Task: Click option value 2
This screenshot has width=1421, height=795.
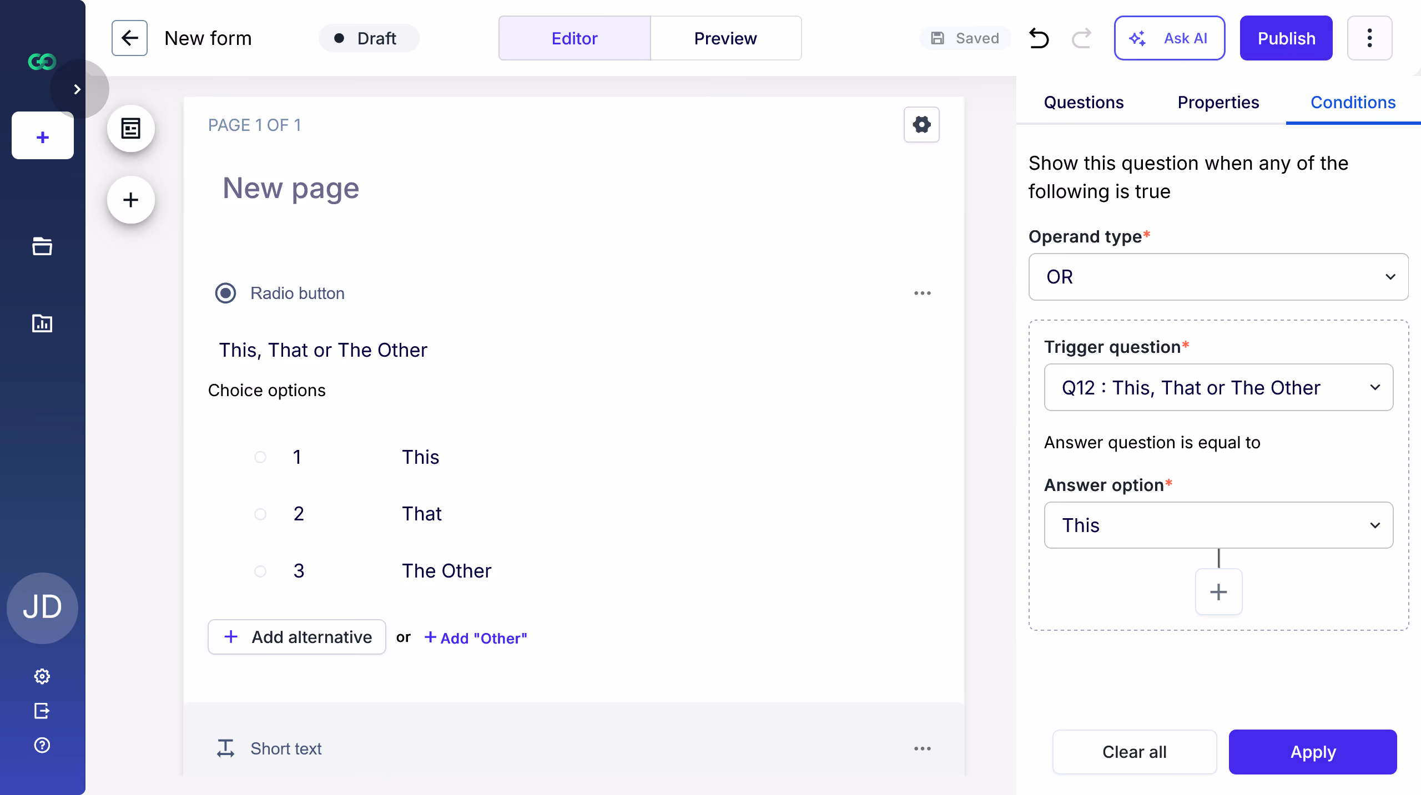Action: point(299,514)
